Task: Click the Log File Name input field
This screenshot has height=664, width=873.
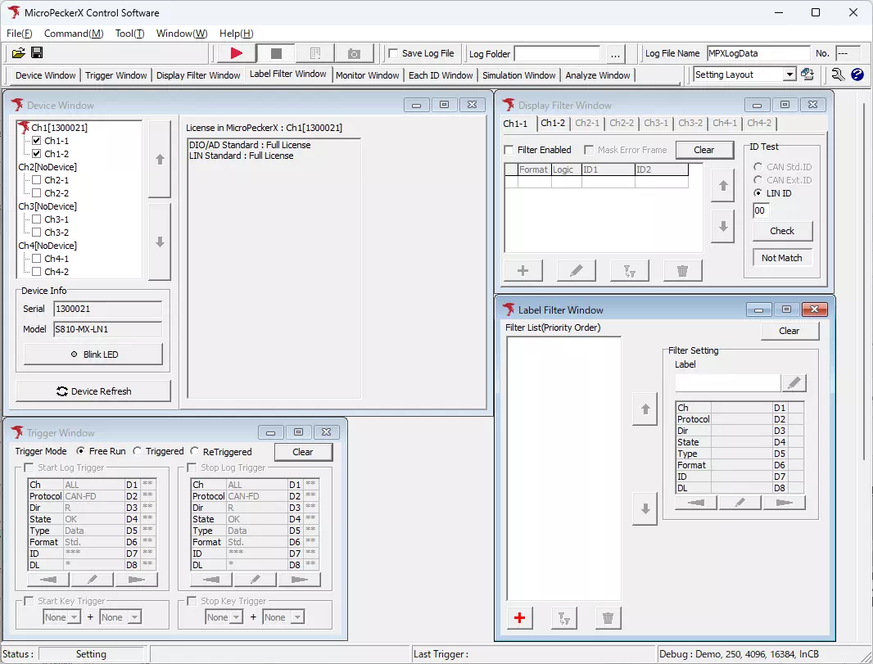Action: [758, 53]
